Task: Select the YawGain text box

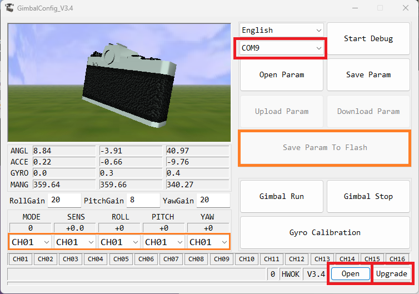Action: pos(213,200)
